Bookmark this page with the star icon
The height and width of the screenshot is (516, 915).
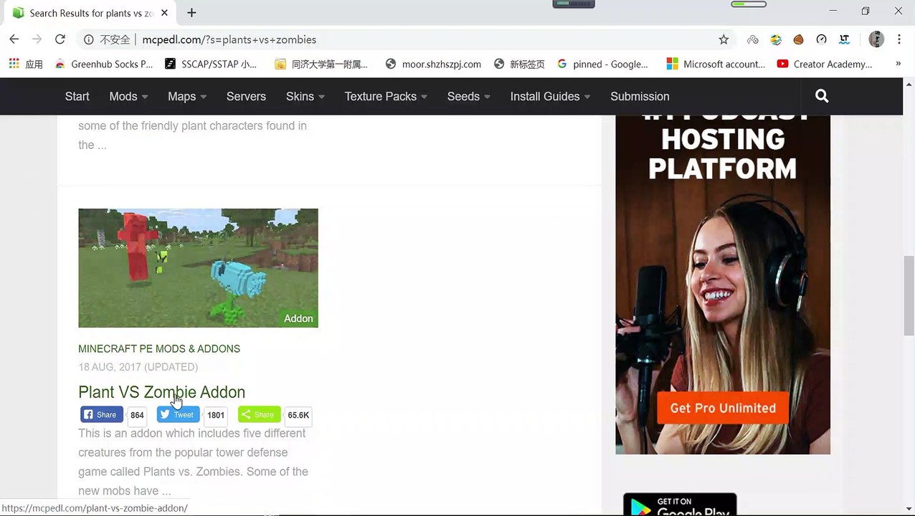724,39
